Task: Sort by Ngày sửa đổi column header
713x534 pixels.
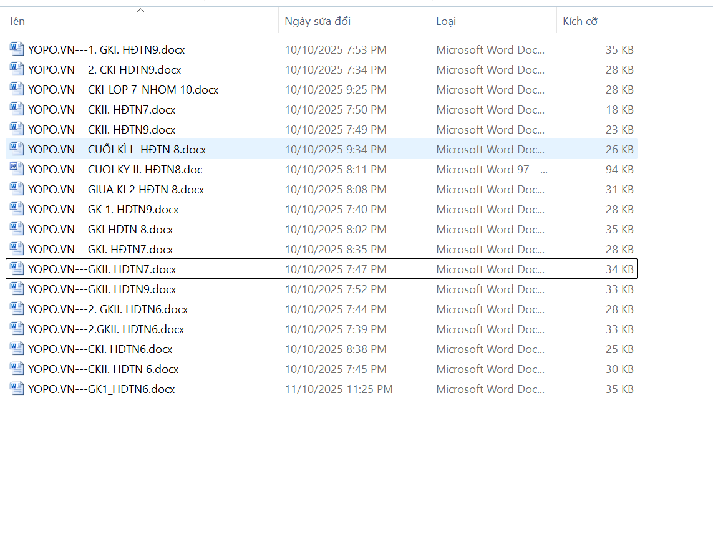Action: pos(318,21)
